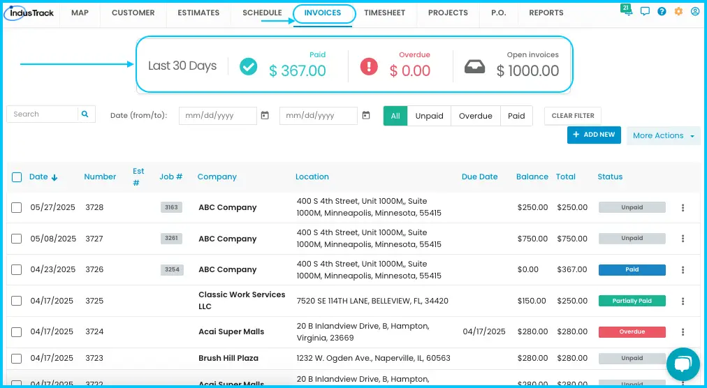Click the ADD NEW invoice button
Image resolution: width=707 pixels, height=388 pixels.
coord(594,135)
